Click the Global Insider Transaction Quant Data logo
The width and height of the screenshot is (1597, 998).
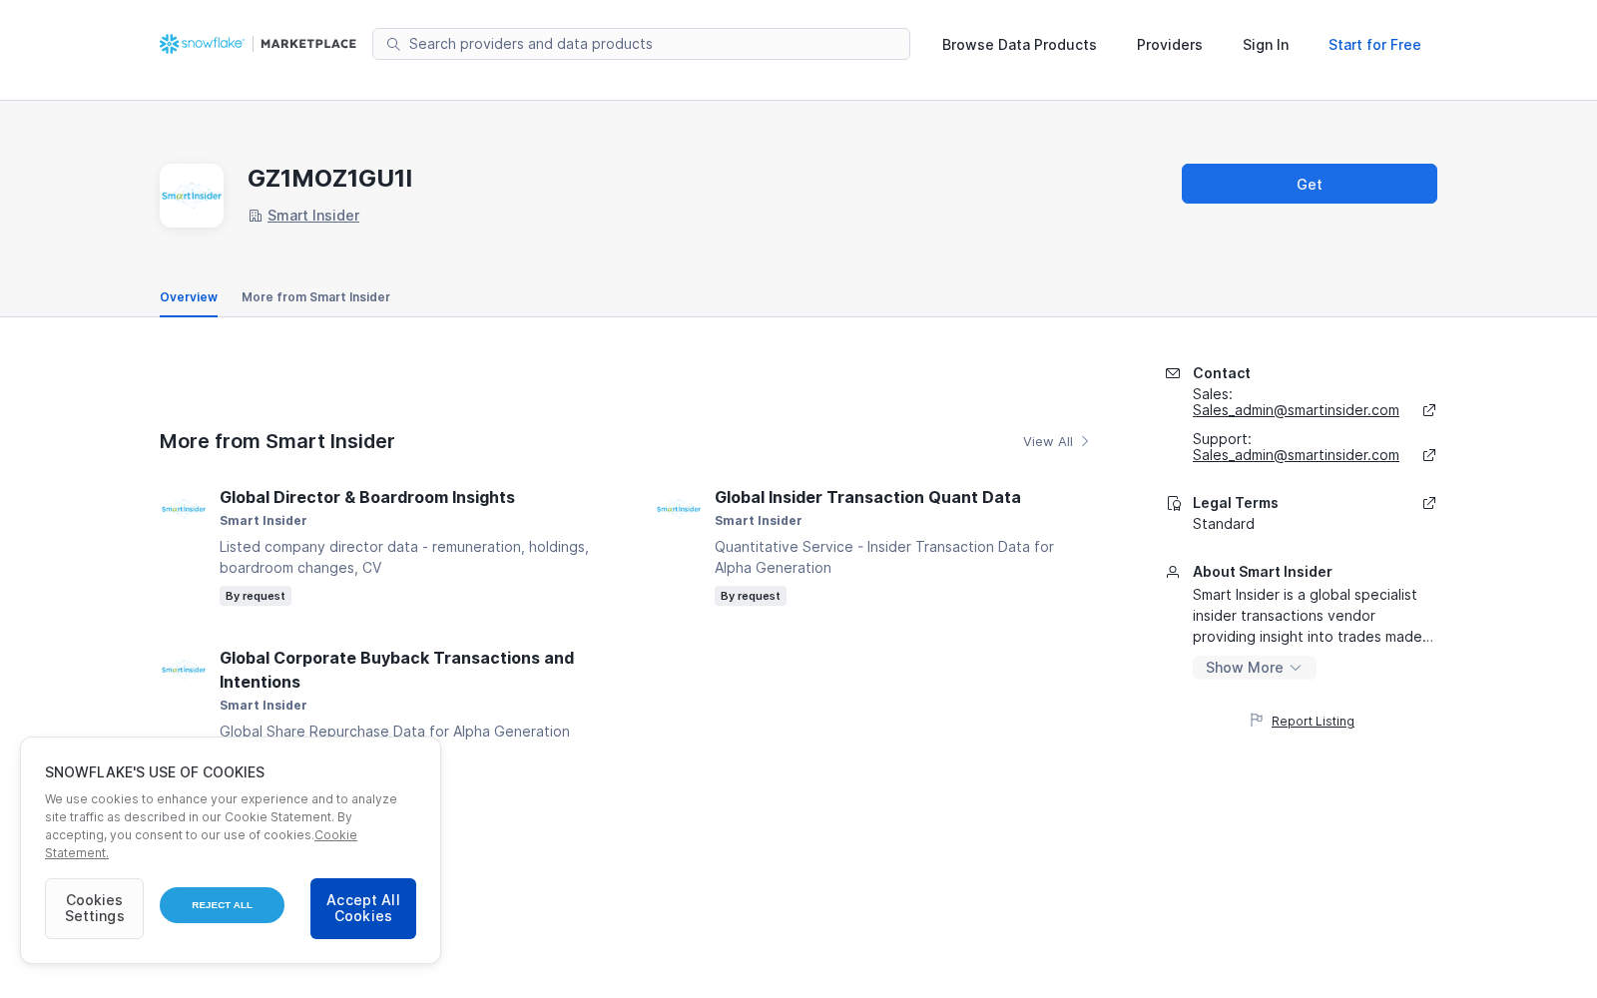tap(679, 509)
